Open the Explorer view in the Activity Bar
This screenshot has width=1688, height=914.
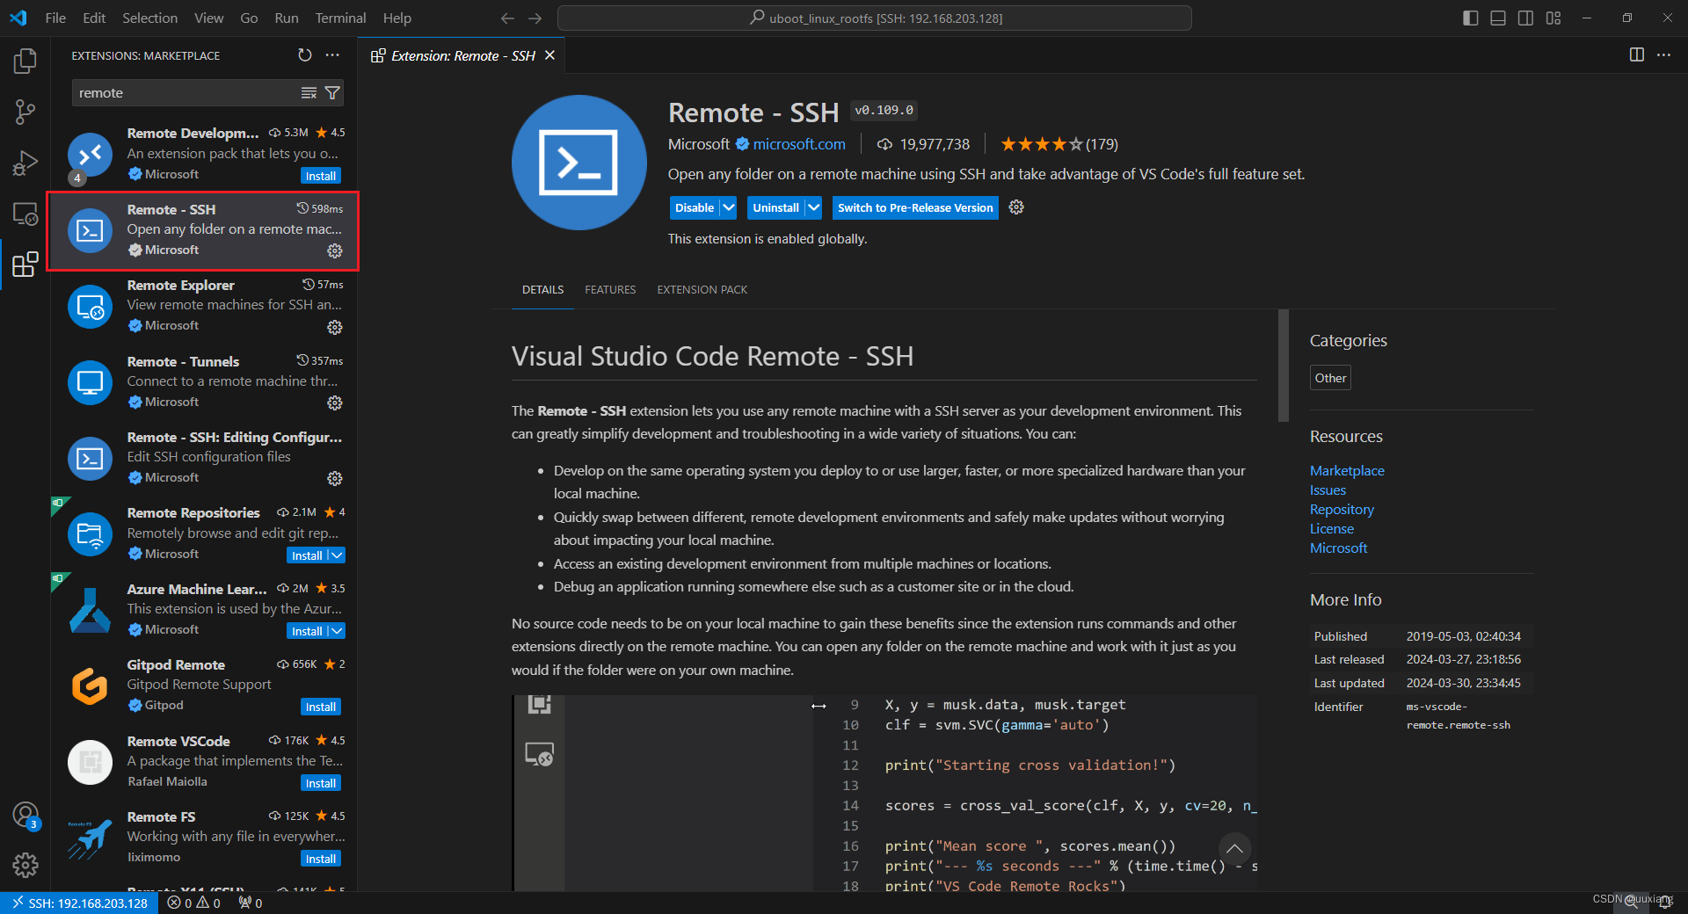(25, 61)
